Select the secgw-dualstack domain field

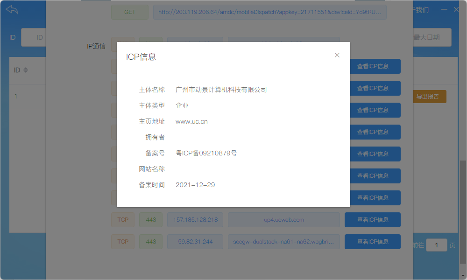click(283, 242)
